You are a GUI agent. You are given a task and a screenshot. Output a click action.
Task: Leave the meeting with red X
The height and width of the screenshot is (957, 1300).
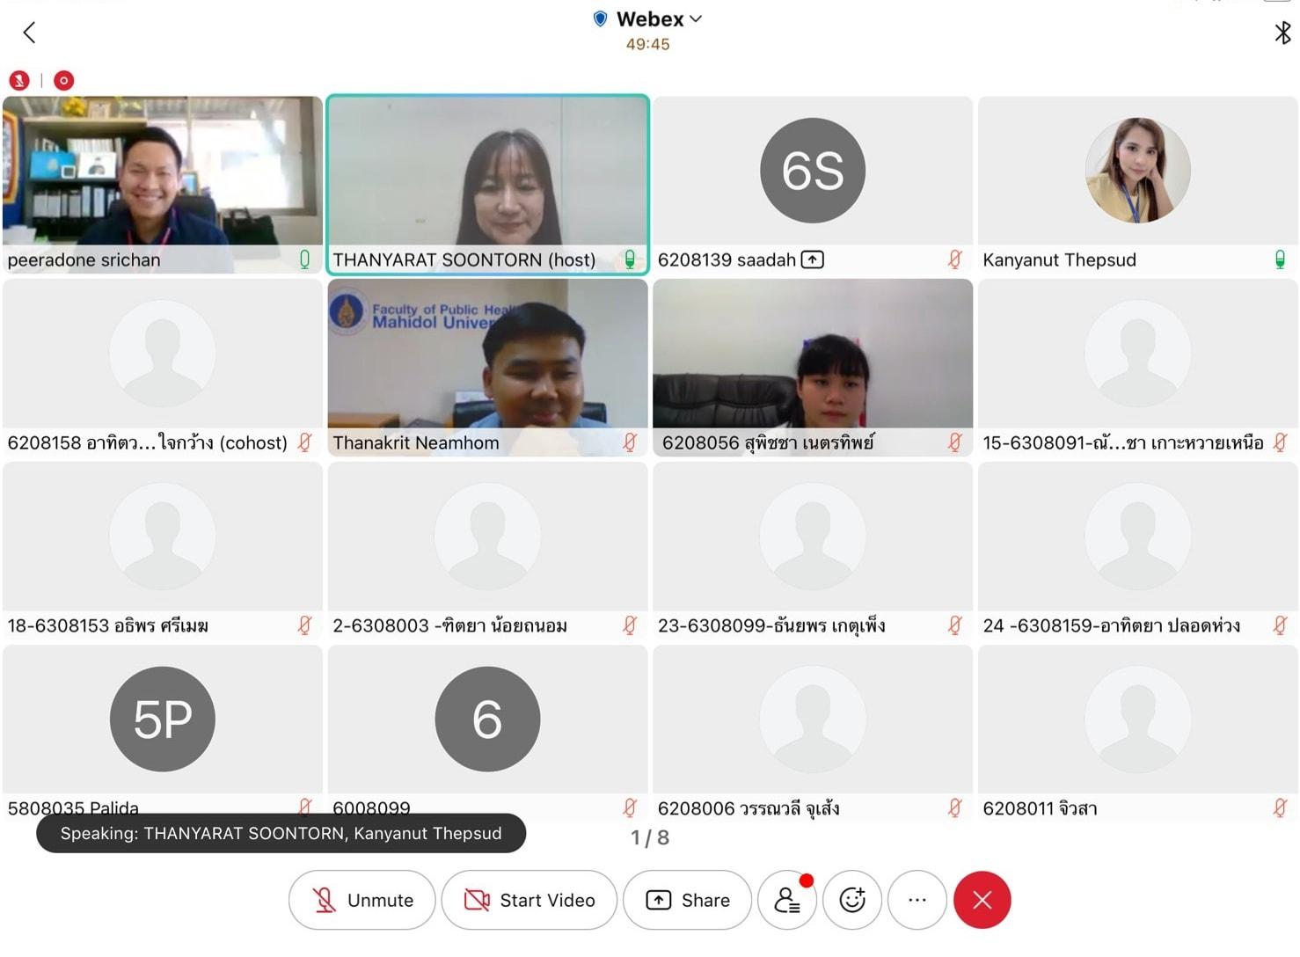click(x=982, y=900)
